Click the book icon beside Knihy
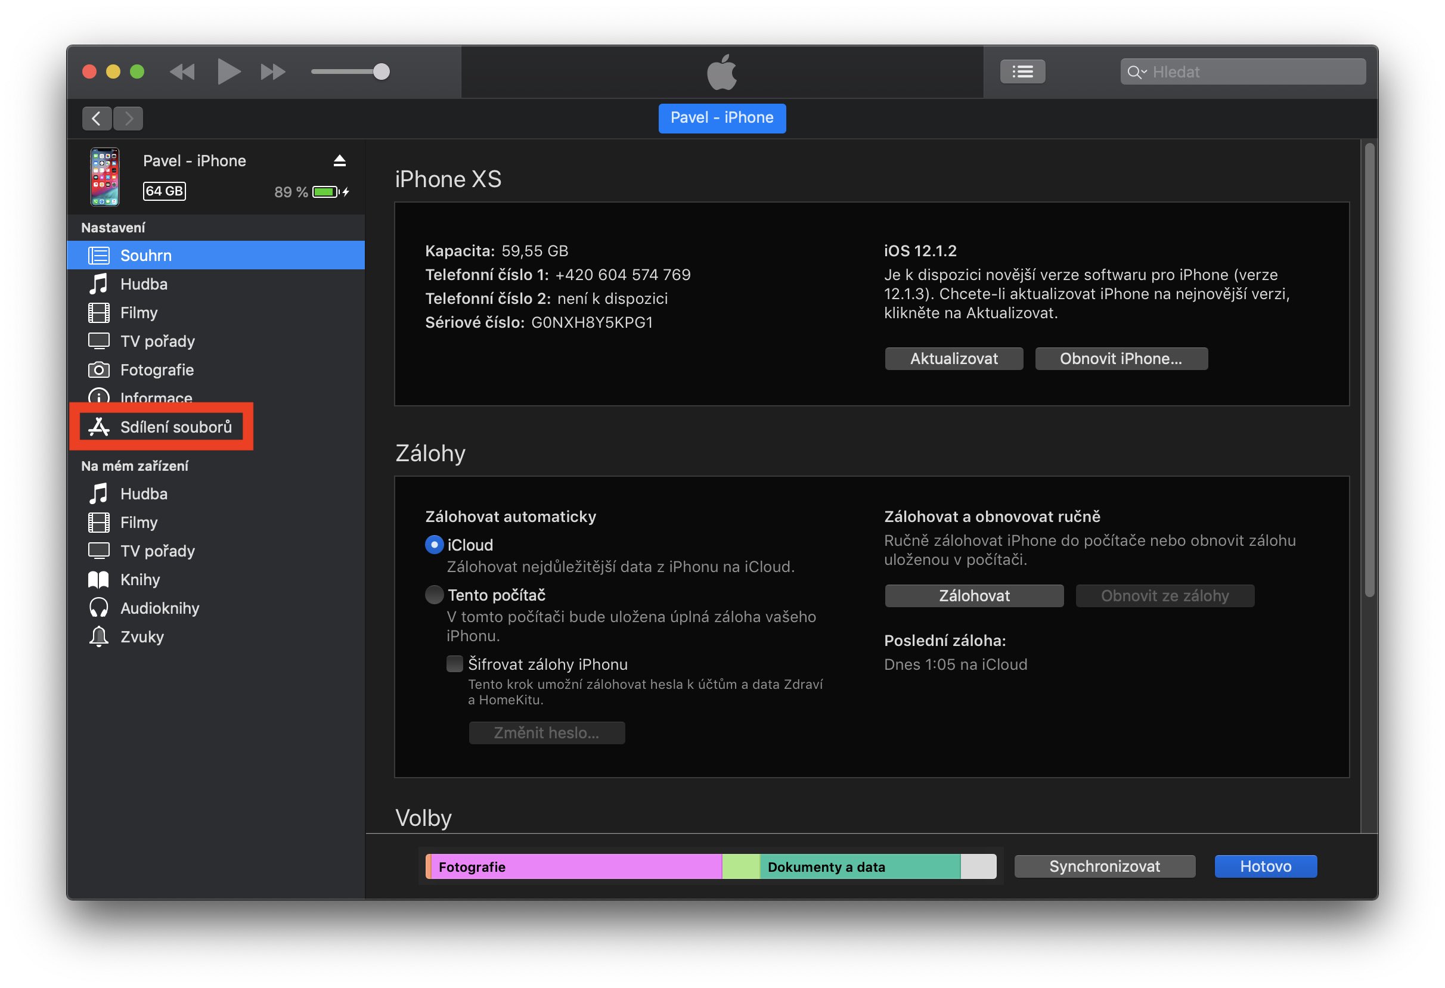The height and width of the screenshot is (988, 1445). tap(99, 579)
